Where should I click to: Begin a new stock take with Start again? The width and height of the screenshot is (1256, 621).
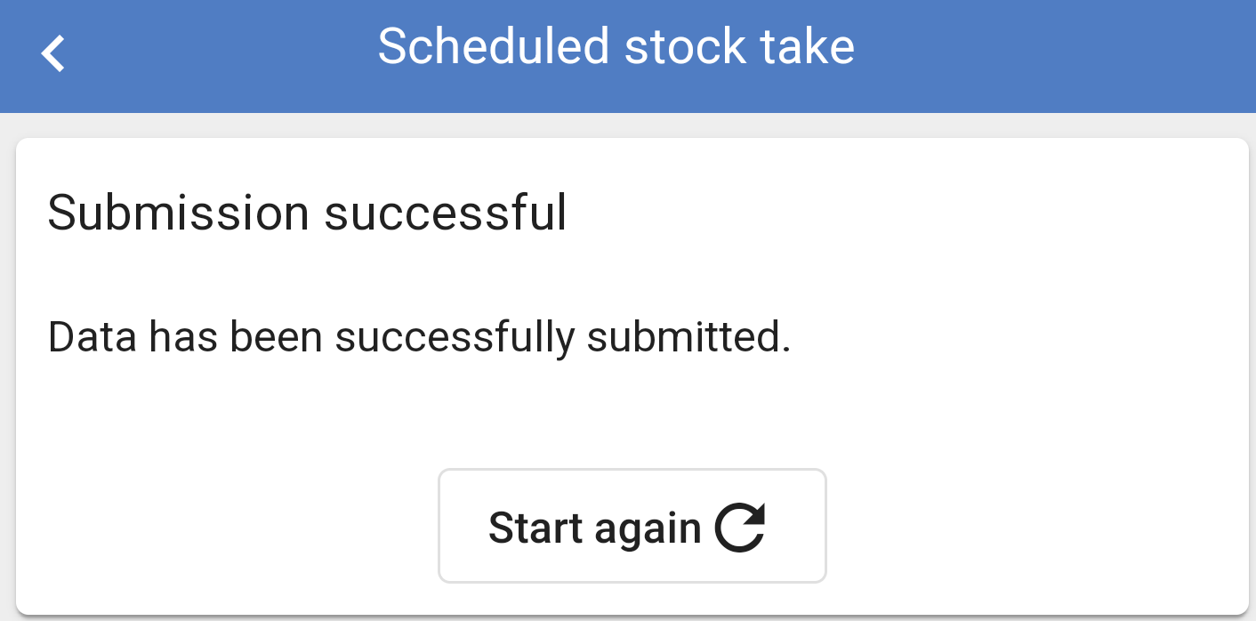[632, 526]
